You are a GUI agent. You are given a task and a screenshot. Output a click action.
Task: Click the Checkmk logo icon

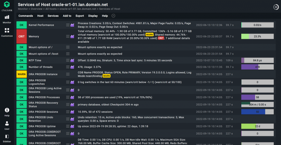click(x=7, y=5)
